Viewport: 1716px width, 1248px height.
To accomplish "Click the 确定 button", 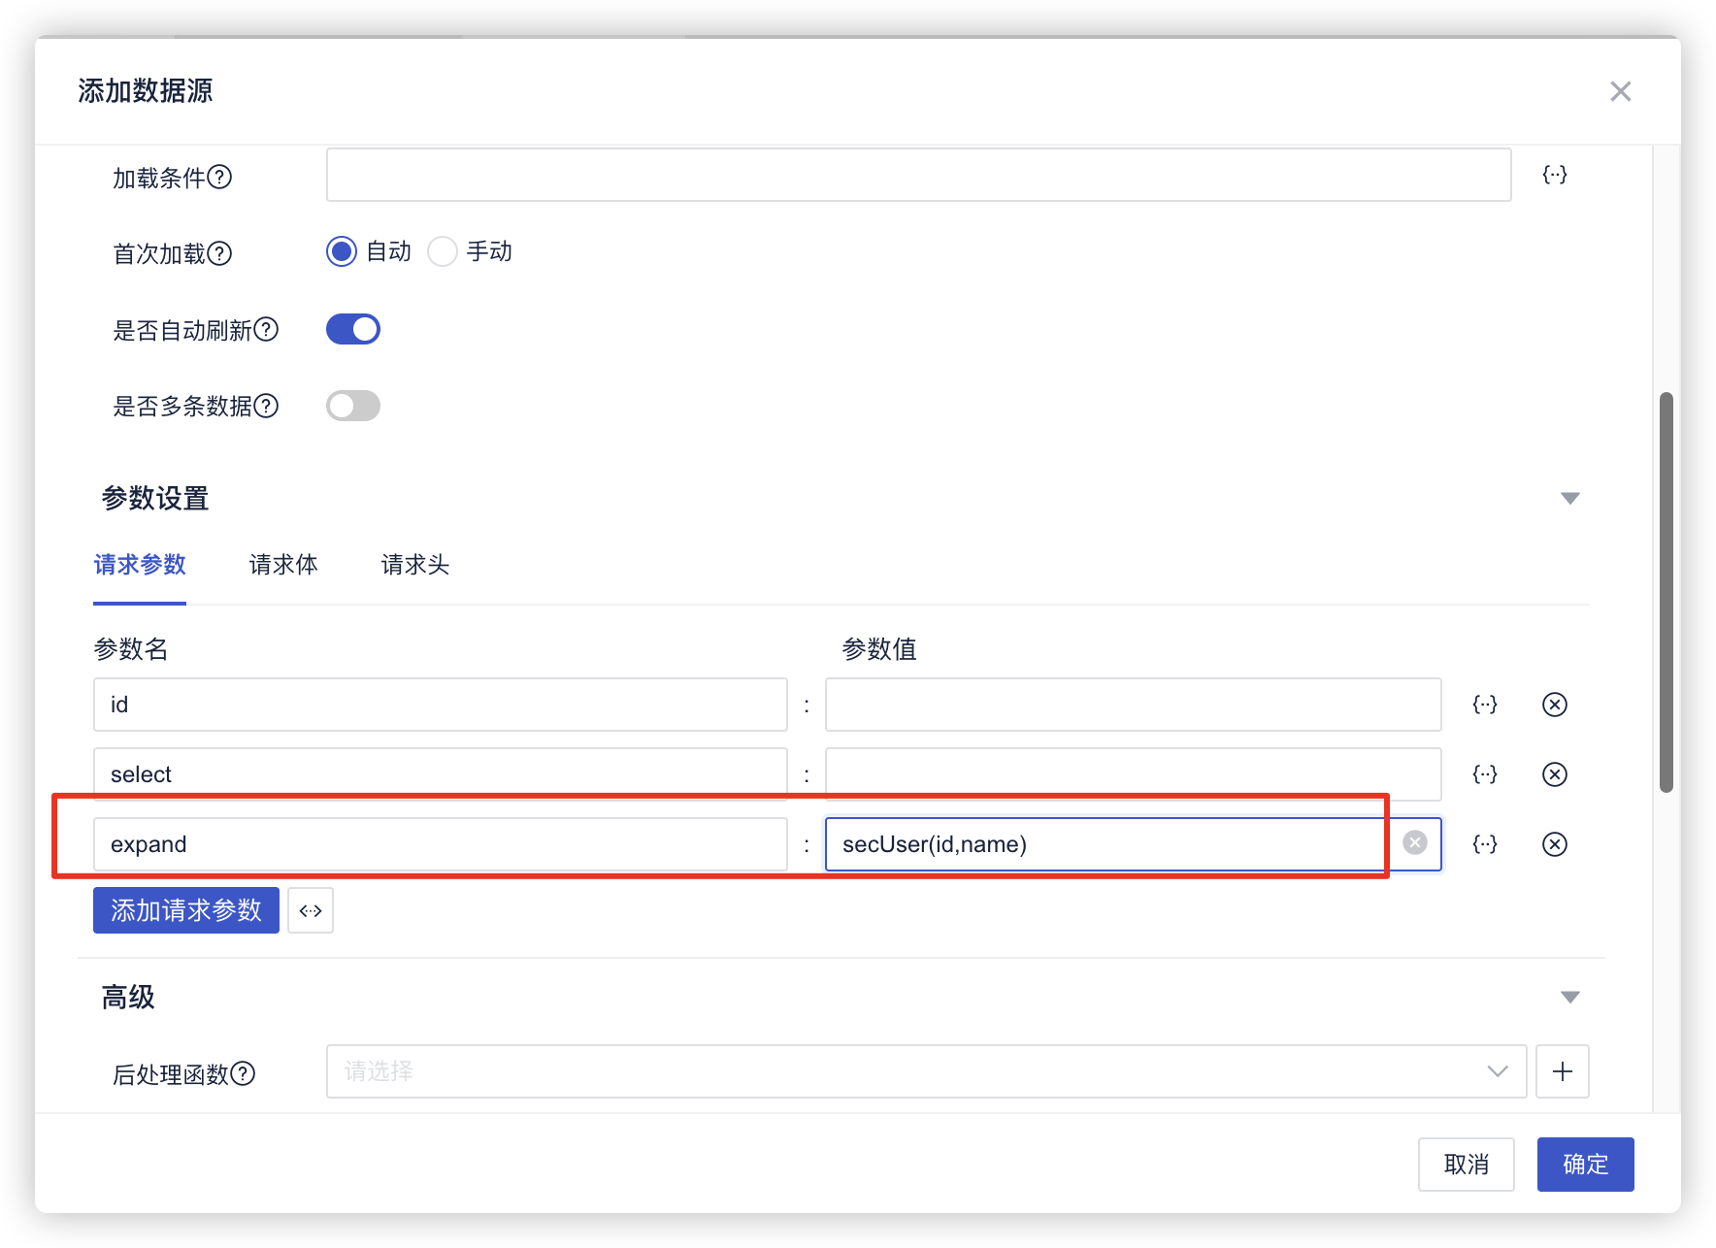I will (x=1585, y=1164).
